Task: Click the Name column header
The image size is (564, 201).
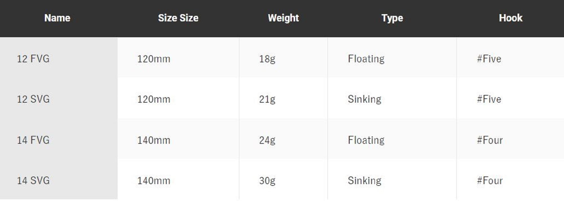Action: [57, 18]
